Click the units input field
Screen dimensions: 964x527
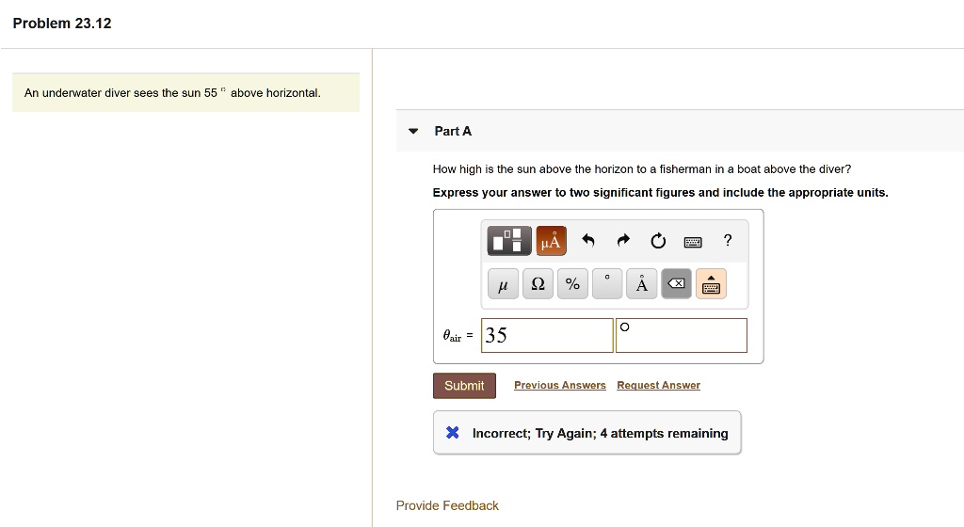click(x=682, y=335)
